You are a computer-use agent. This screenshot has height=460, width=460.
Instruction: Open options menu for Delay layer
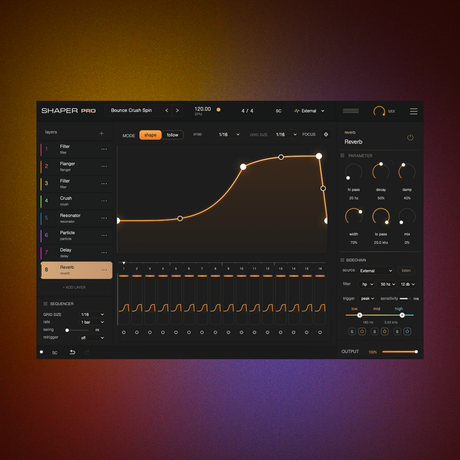tap(104, 253)
